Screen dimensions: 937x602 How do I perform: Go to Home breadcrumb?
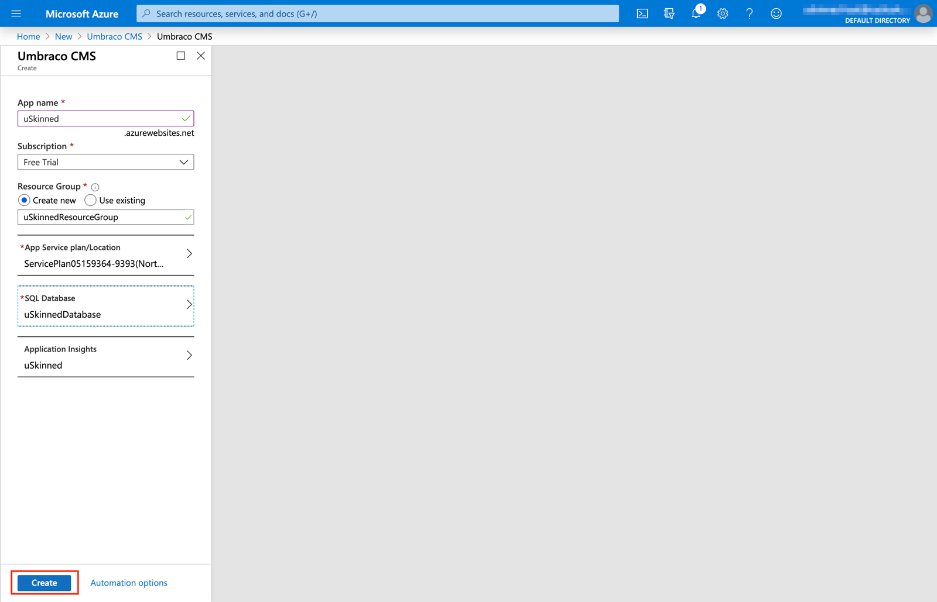tap(28, 36)
